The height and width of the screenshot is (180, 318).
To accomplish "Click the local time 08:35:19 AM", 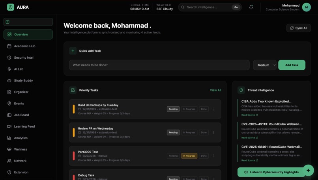I will (x=140, y=9).
